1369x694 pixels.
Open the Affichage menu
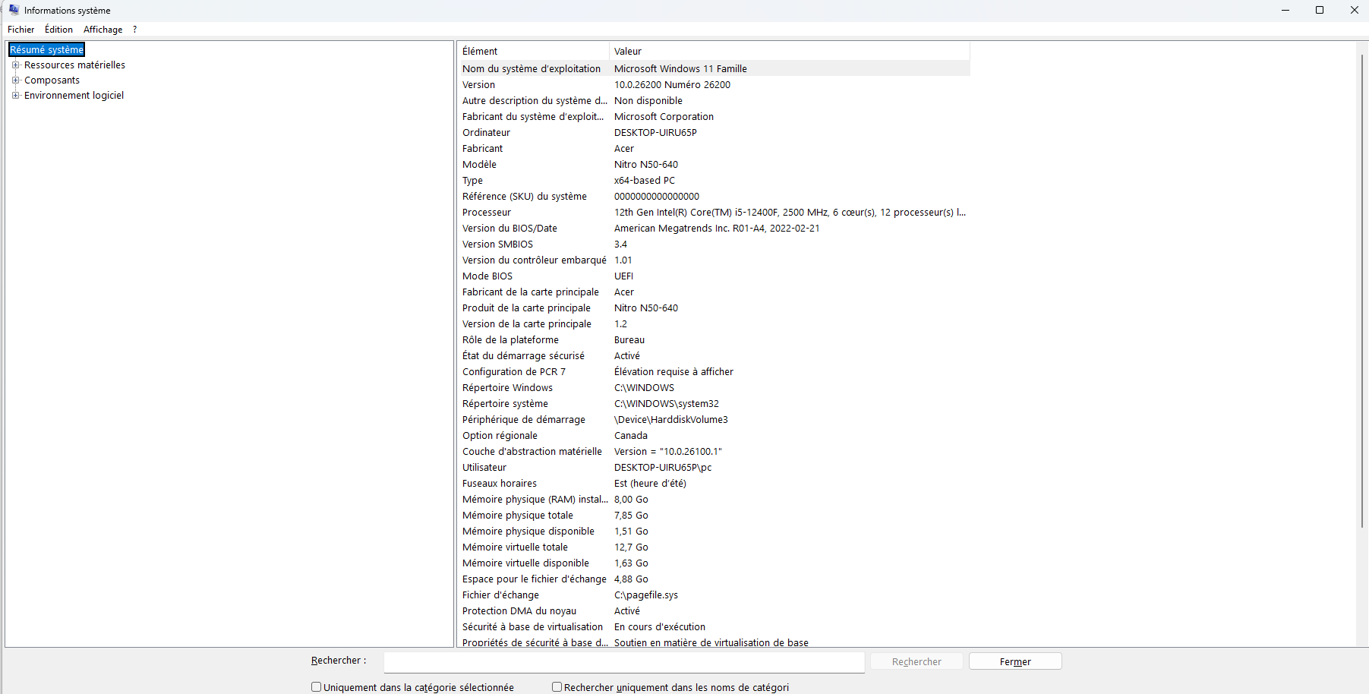click(103, 30)
